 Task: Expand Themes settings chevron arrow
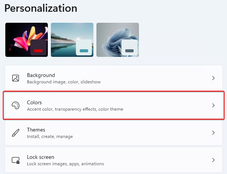point(213,133)
